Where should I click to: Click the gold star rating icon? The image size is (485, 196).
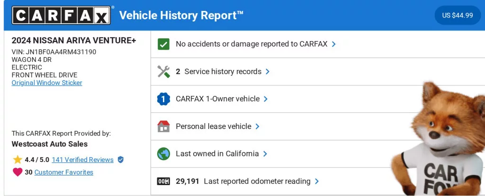coord(18,160)
